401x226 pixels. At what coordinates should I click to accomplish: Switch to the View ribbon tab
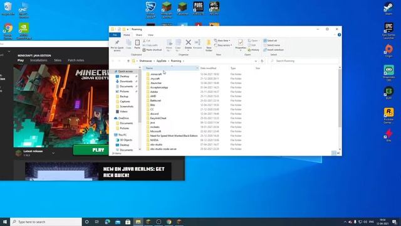click(150, 35)
